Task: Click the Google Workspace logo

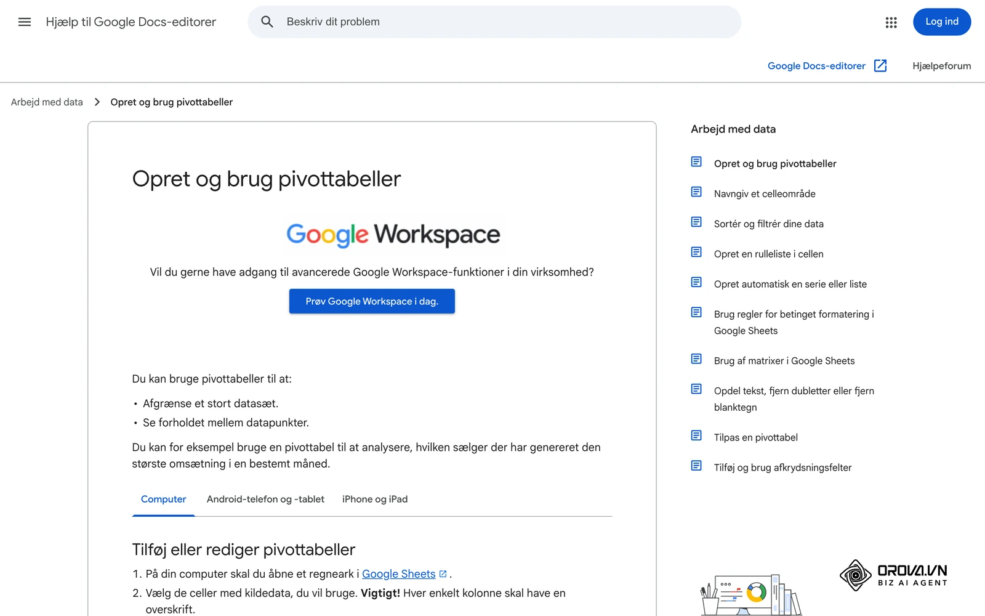Action: (x=393, y=235)
